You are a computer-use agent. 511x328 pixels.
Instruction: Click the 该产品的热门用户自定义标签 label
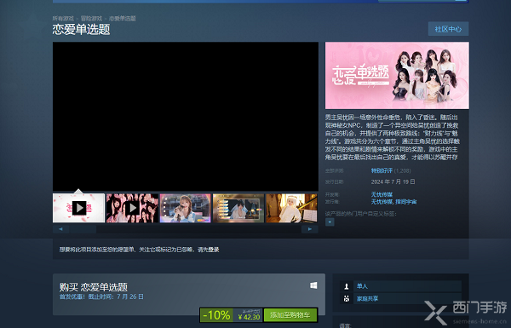[360, 214]
